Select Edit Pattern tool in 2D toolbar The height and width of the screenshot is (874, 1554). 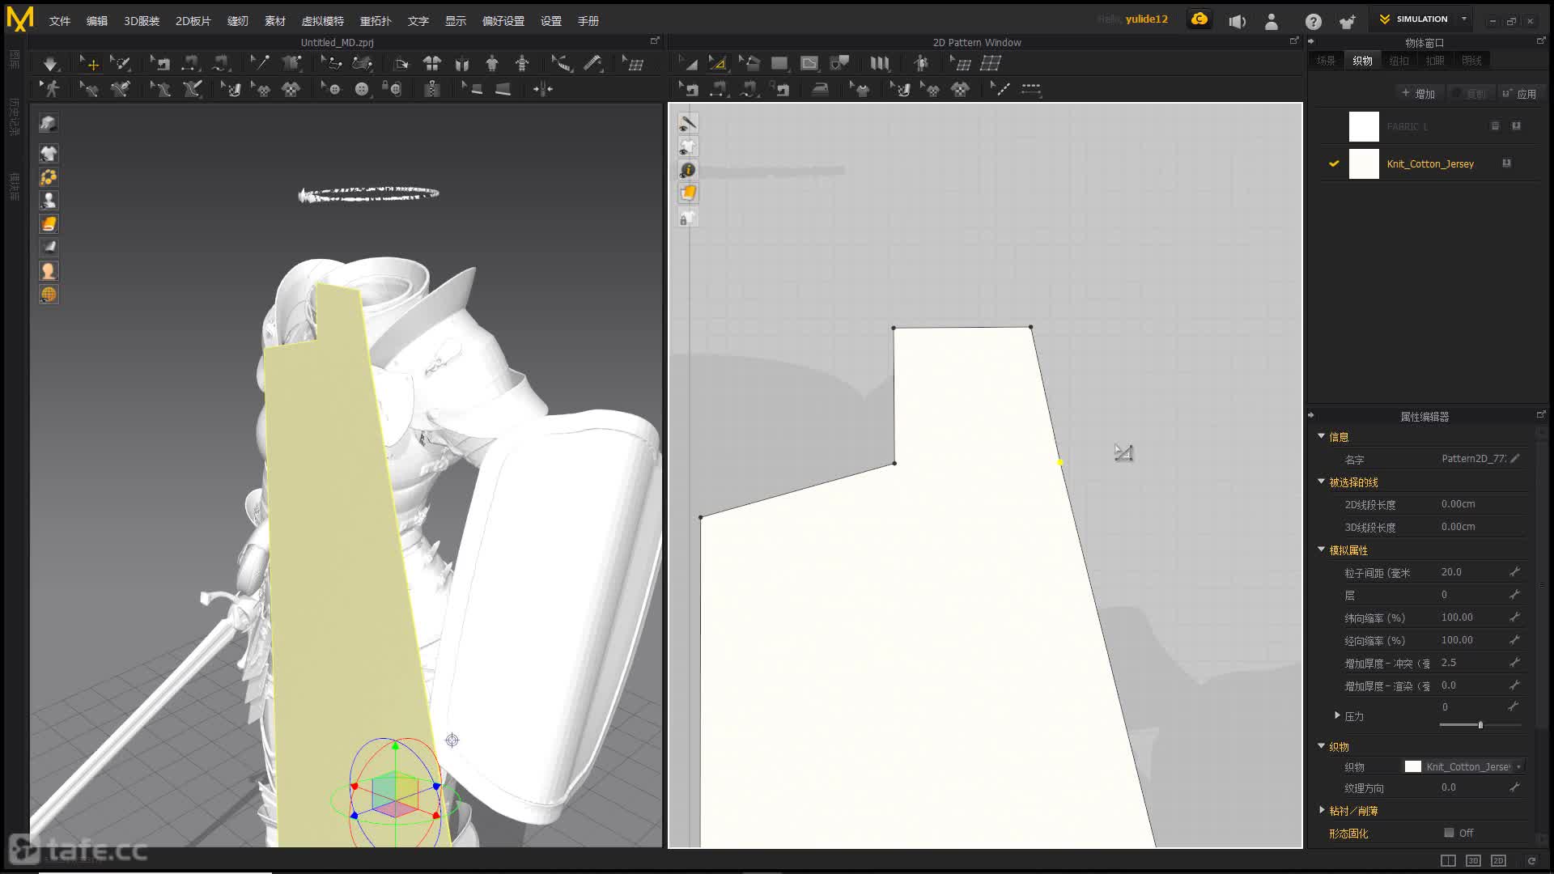click(688, 63)
